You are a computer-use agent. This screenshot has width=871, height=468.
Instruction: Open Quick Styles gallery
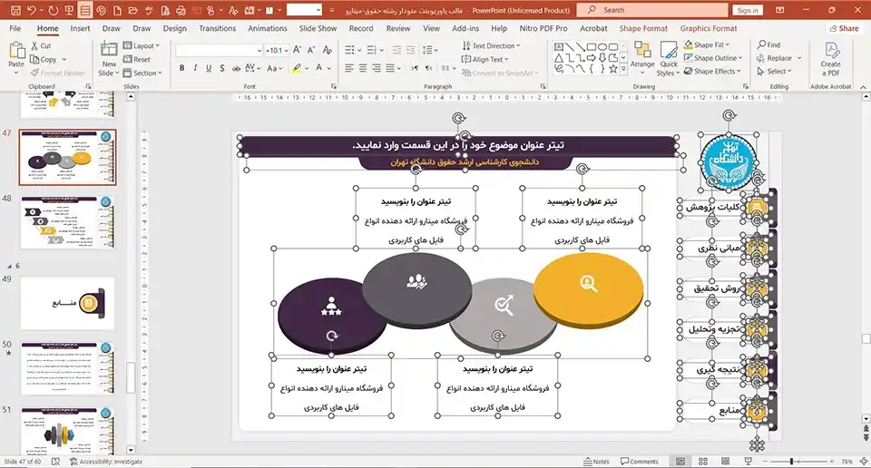click(x=669, y=58)
